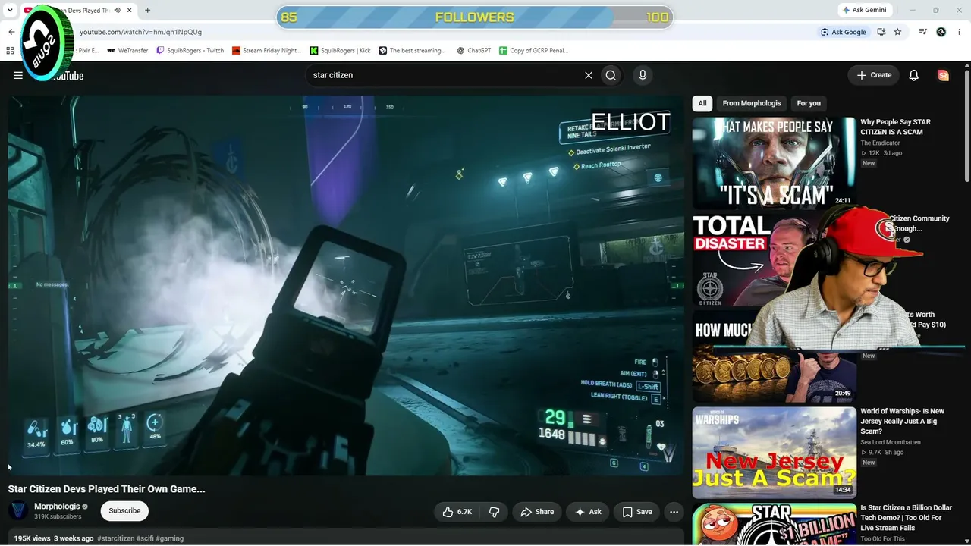Open the SquibRogers | Kick bookmark
This screenshot has height=546, width=971.
[x=340, y=51]
